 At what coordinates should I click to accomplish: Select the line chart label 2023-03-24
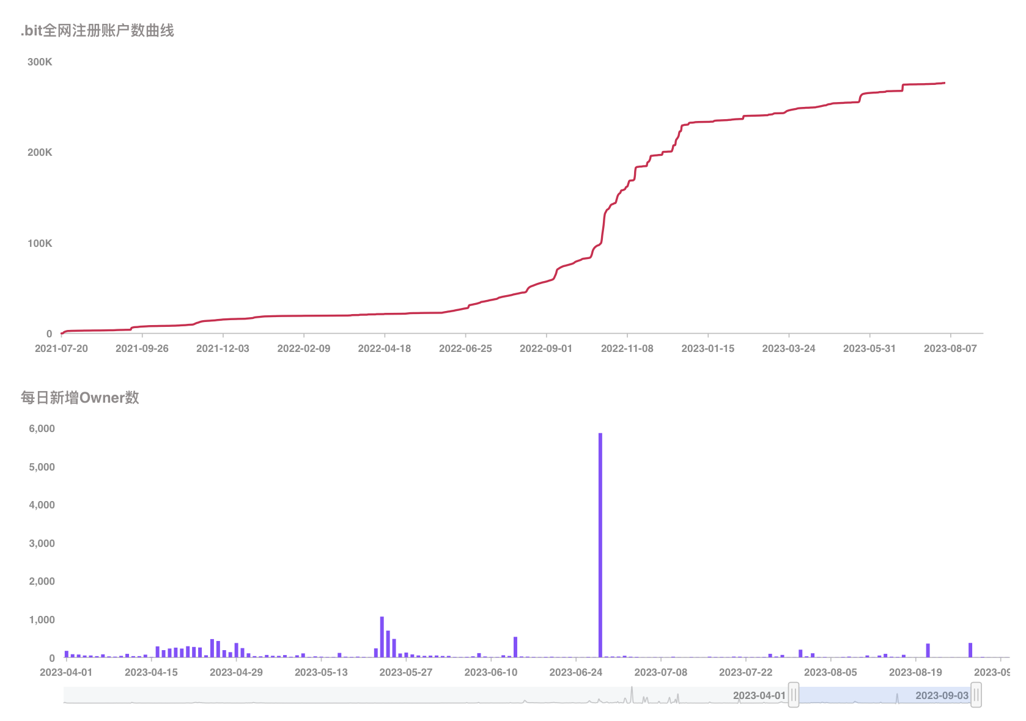[x=789, y=348]
